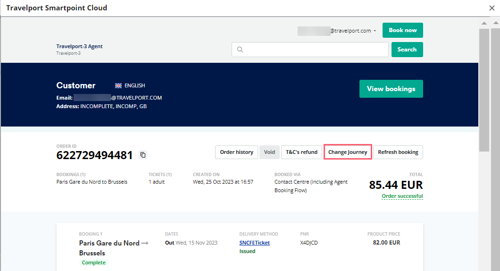Click the UK flag language icon
500x271 pixels.
point(118,85)
